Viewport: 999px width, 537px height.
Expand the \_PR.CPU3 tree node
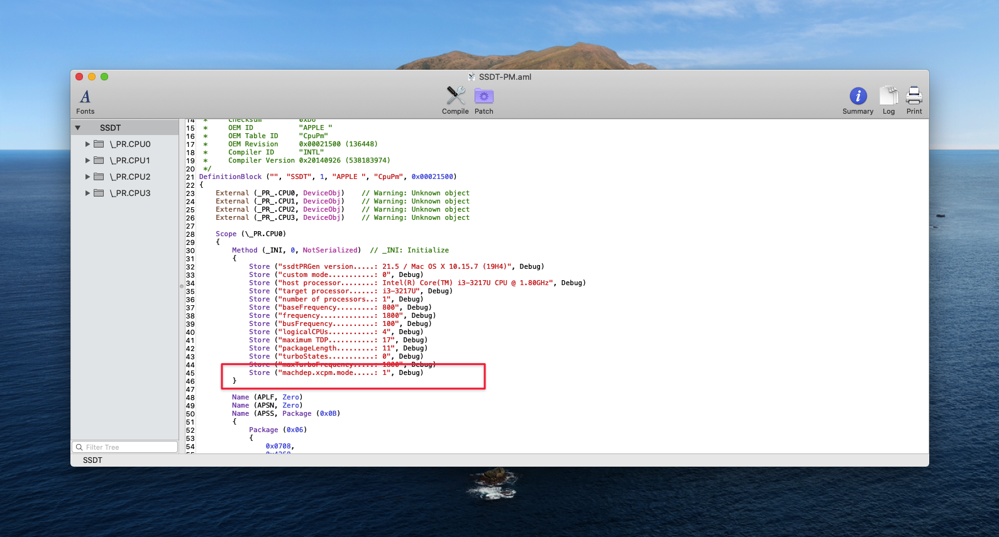coord(88,193)
